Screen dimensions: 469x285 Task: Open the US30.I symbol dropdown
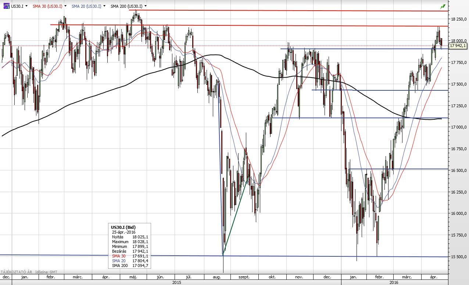(x=27, y=6)
